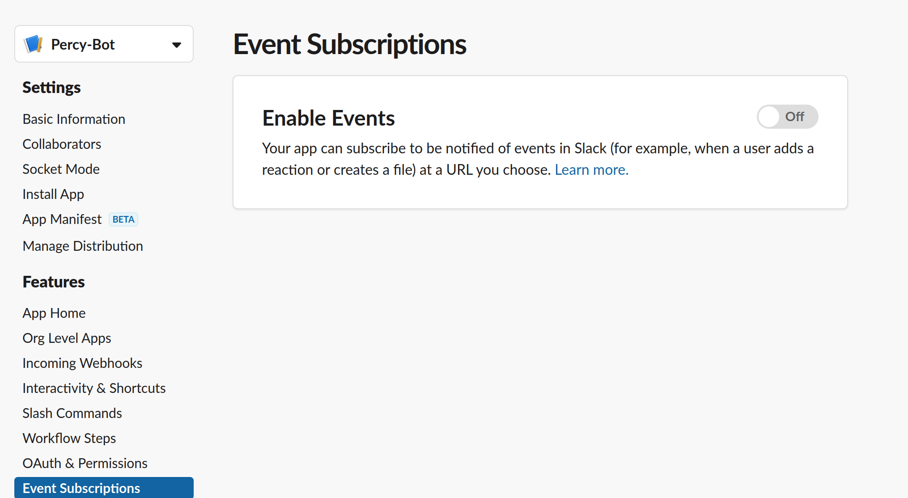Select Org Level Apps
The height and width of the screenshot is (498, 908).
[x=67, y=338]
